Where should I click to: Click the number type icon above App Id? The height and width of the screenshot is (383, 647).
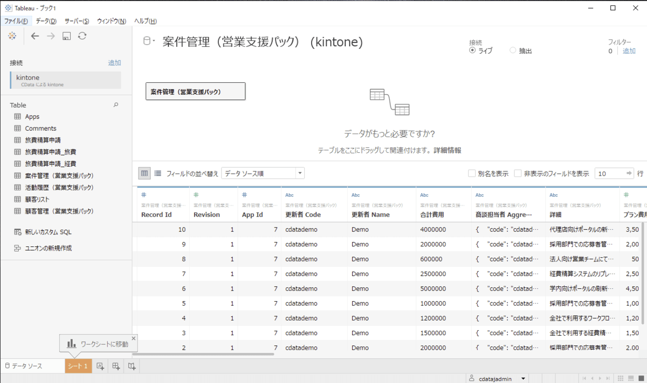[244, 195]
